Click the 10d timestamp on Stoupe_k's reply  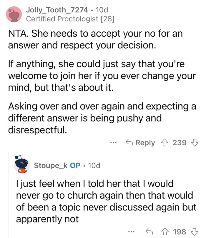[x=94, y=165]
